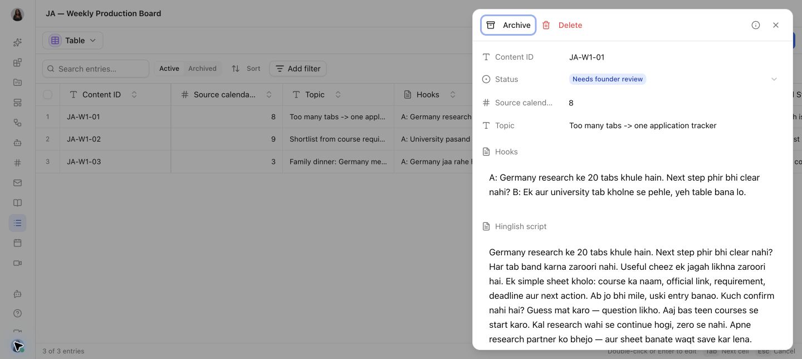Select the highlighted list icon in sidebar
This screenshot has width=802, height=359.
[x=17, y=223]
